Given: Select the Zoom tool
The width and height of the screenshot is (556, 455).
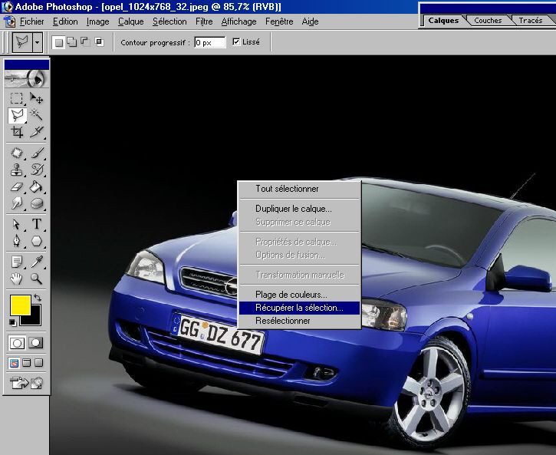Looking at the screenshot, I should click(37, 279).
